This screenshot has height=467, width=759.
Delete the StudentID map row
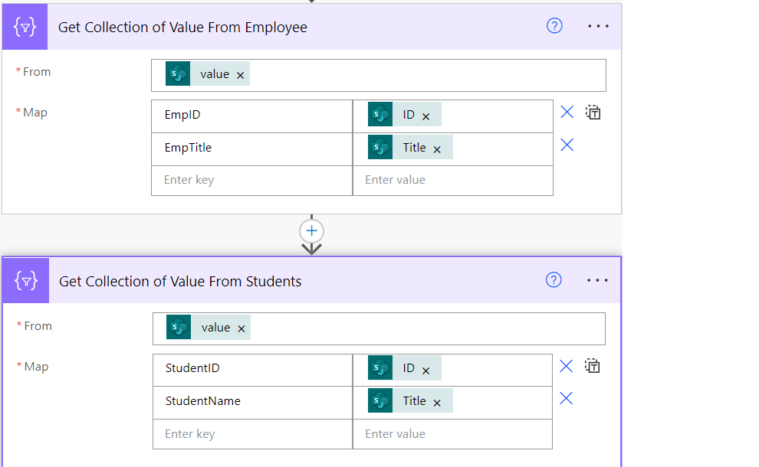[x=566, y=366]
